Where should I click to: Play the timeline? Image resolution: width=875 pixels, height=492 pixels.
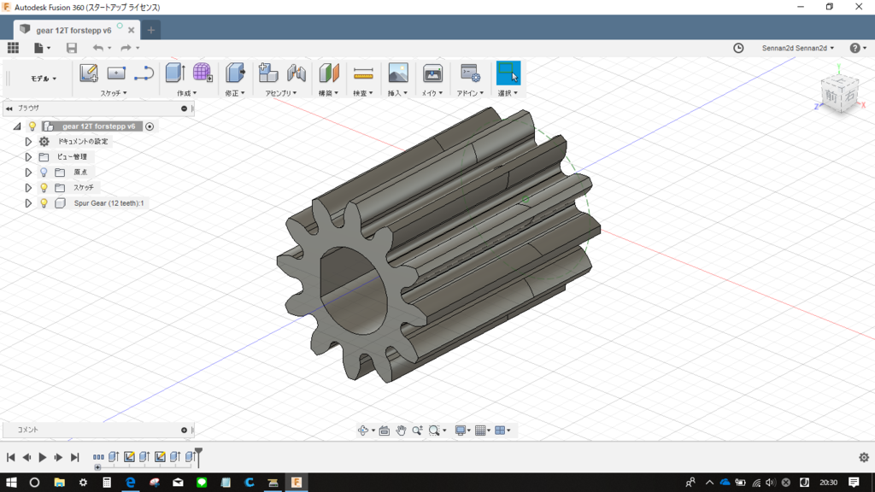(43, 458)
